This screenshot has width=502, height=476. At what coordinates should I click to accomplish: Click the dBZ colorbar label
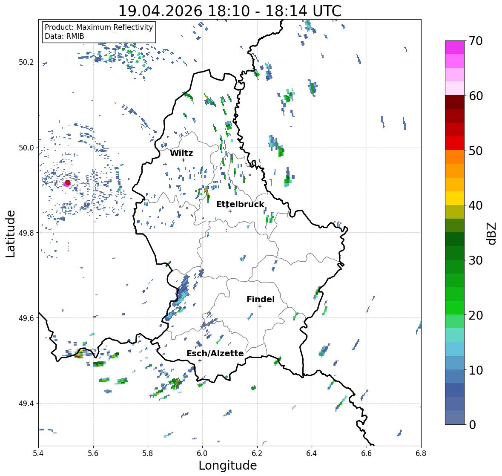pos(492,233)
